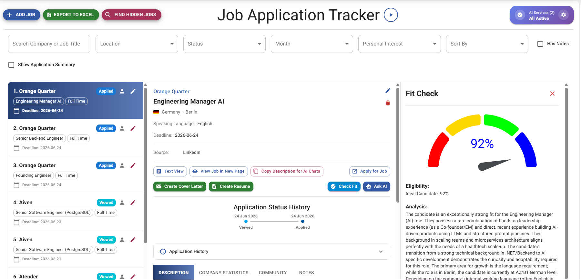The image size is (581, 280).
Task: Switch to COMPANY STATISTICS tab
Action: pyautogui.click(x=224, y=273)
